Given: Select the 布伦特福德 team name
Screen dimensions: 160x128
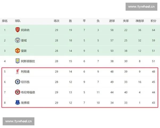Looking at the screenshot, I should coord(28,92).
